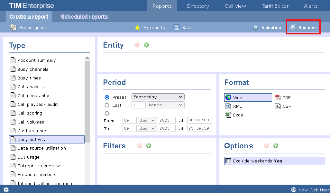
Task: Select the custom date range radio button
Action: click(x=107, y=113)
